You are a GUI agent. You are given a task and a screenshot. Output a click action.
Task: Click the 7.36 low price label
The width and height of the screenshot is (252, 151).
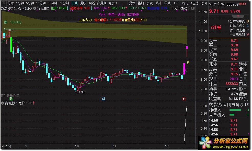82,92
